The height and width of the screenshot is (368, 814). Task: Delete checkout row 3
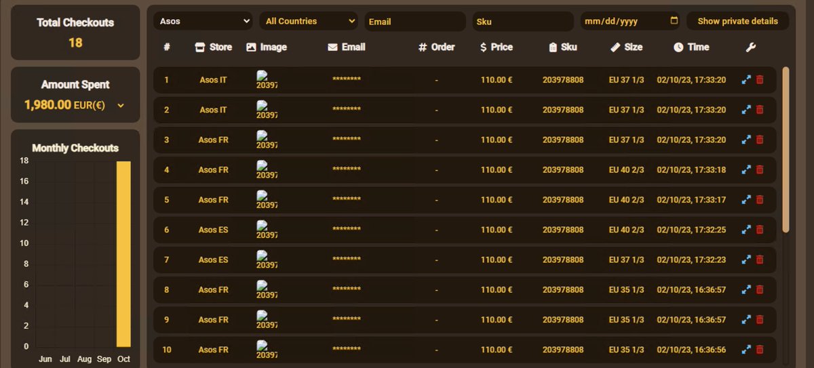pyautogui.click(x=760, y=140)
